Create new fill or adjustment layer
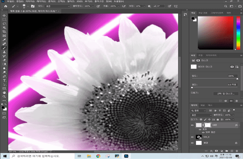The height and width of the screenshot is (159, 243). 221,151
